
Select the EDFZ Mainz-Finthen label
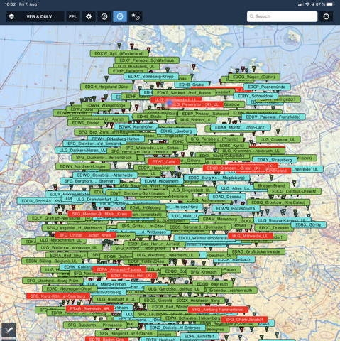(107, 283)
